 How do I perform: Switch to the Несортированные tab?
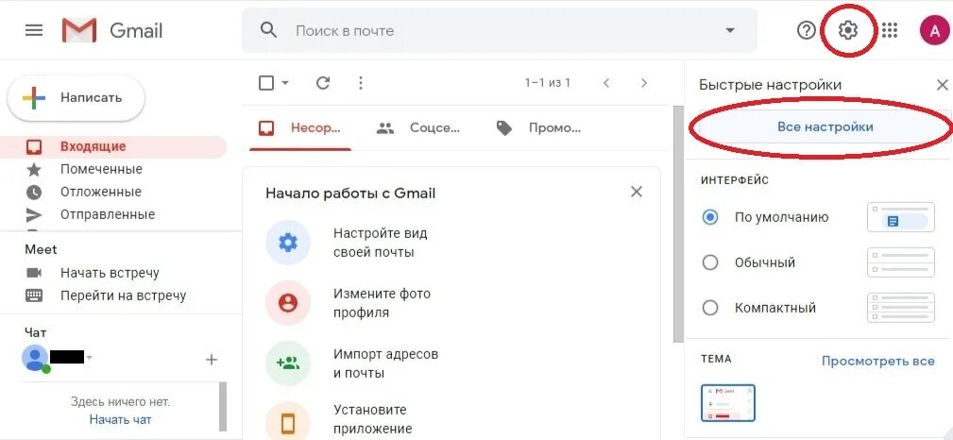[x=299, y=128]
